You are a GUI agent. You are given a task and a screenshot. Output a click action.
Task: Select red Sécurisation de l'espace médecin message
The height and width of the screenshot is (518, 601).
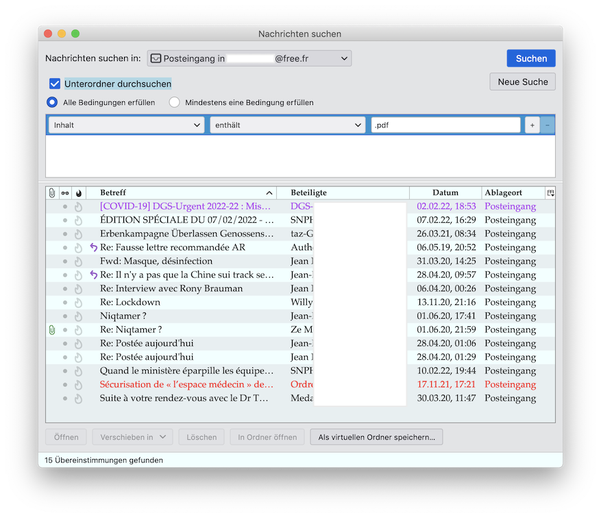(300, 384)
